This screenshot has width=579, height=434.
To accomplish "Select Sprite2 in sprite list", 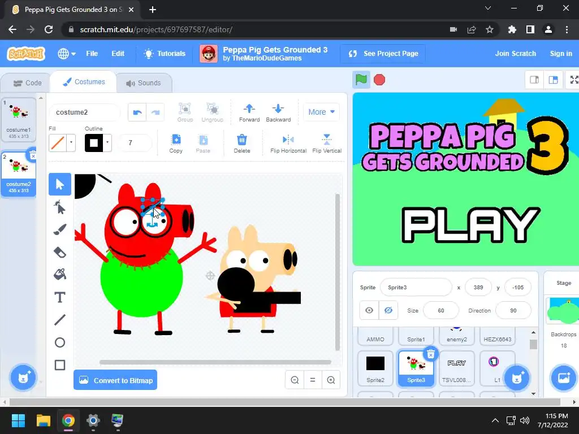I will (x=375, y=368).
